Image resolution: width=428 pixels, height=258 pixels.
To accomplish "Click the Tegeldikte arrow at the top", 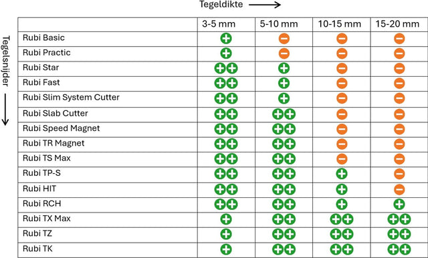I will click(265, 5).
